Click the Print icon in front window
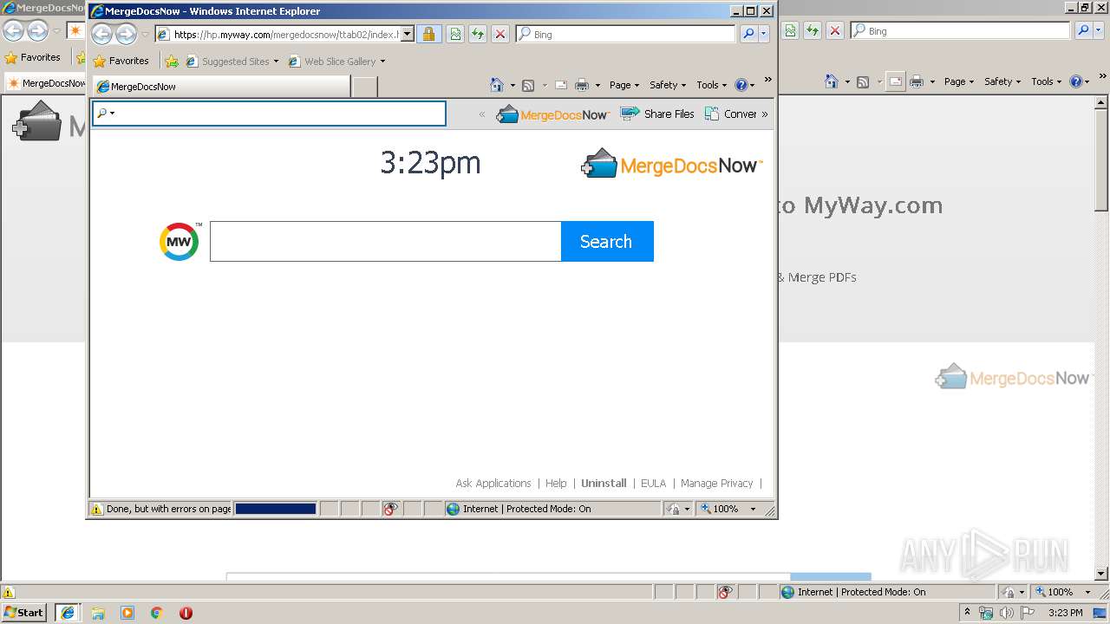1110x624 pixels. [x=582, y=85]
